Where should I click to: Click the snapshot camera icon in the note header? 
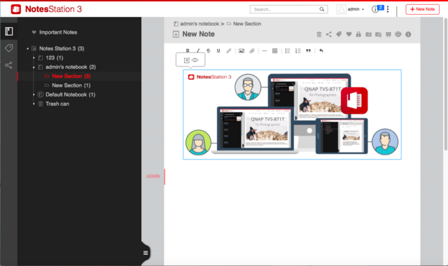click(369, 34)
